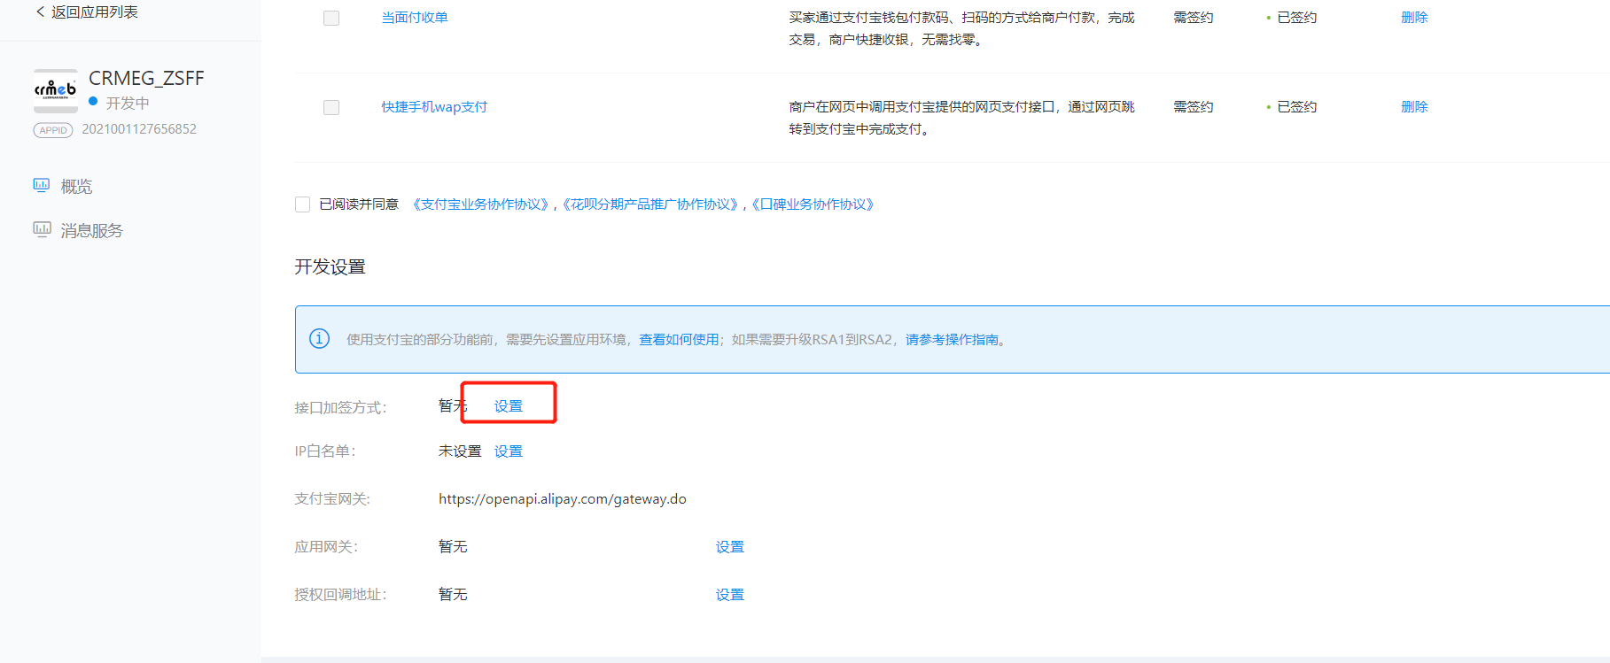
Task: Go back via 返回应用列表
Action: tap(95, 12)
